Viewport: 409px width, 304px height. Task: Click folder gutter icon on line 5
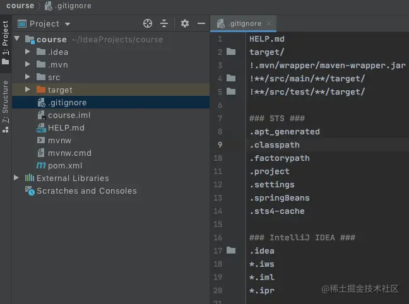point(231,91)
